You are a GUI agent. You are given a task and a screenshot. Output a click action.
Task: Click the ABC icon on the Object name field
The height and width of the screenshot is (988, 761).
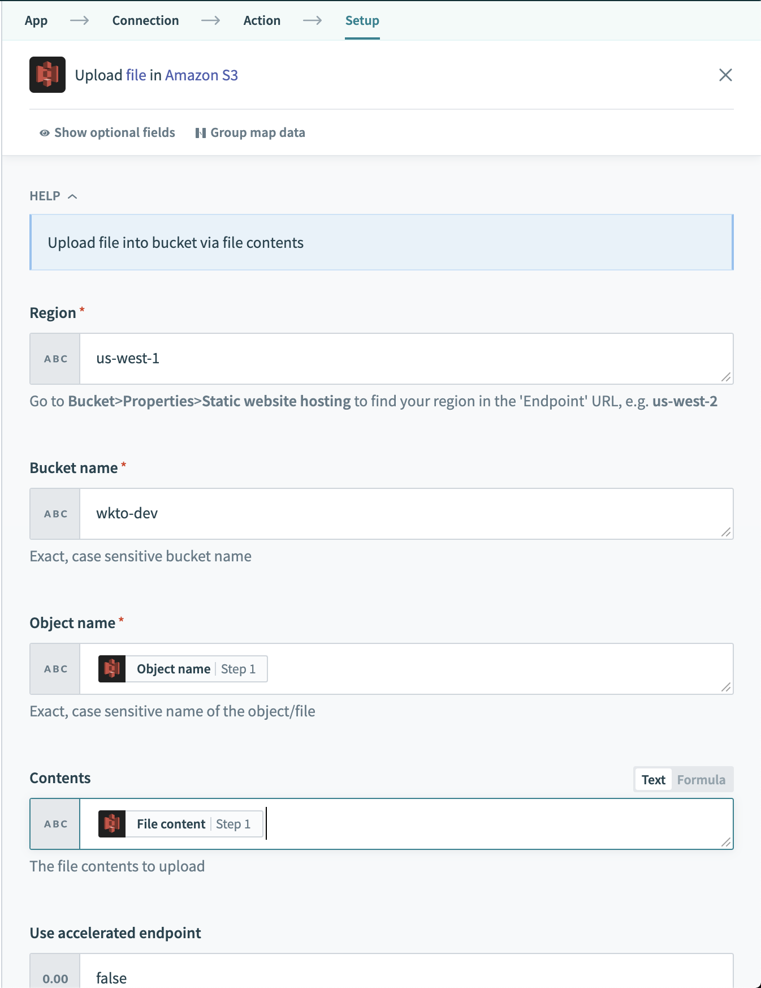click(x=54, y=668)
